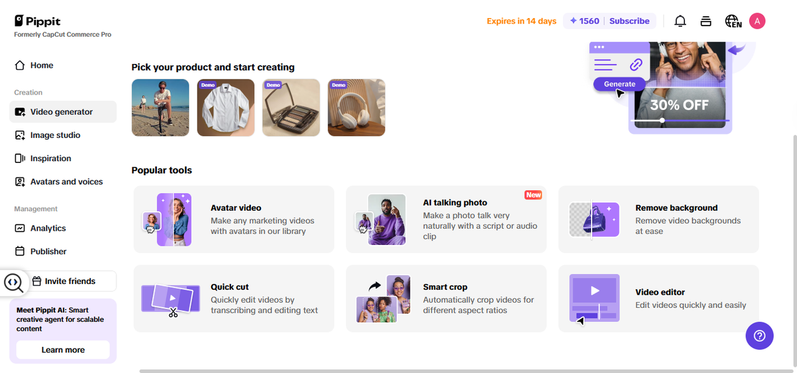Open the user profile avatar
This screenshot has height=373, width=797.
pos(757,21)
